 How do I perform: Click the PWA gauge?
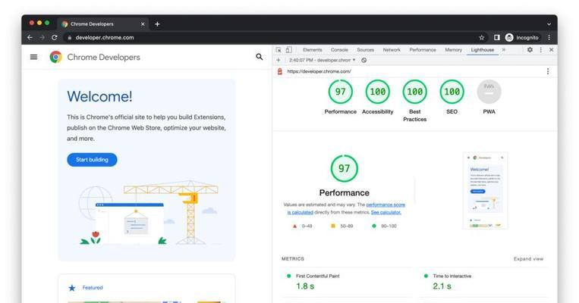[x=489, y=92]
